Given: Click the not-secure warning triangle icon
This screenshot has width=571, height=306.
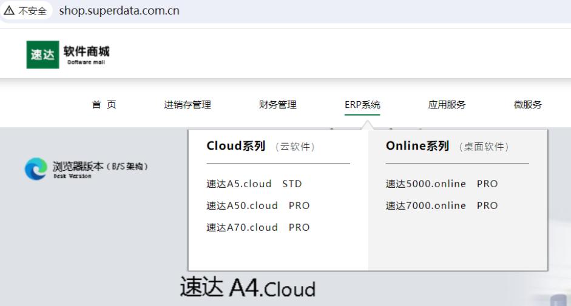Looking at the screenshot, I should 9,10.
